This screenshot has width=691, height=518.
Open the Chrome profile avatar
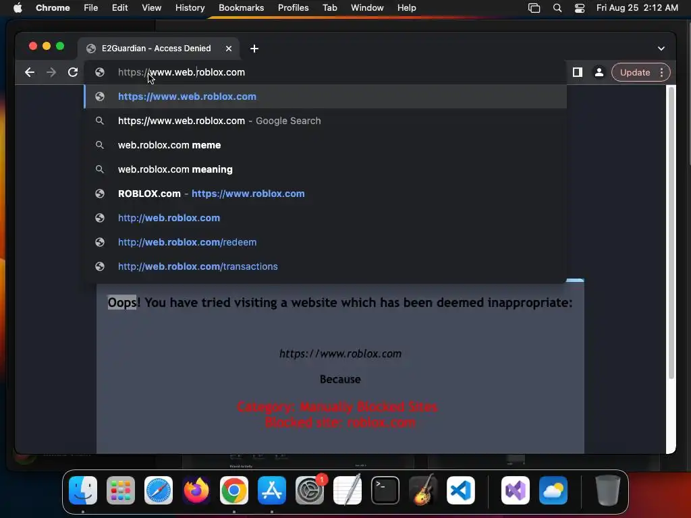[x=599, y=72]
